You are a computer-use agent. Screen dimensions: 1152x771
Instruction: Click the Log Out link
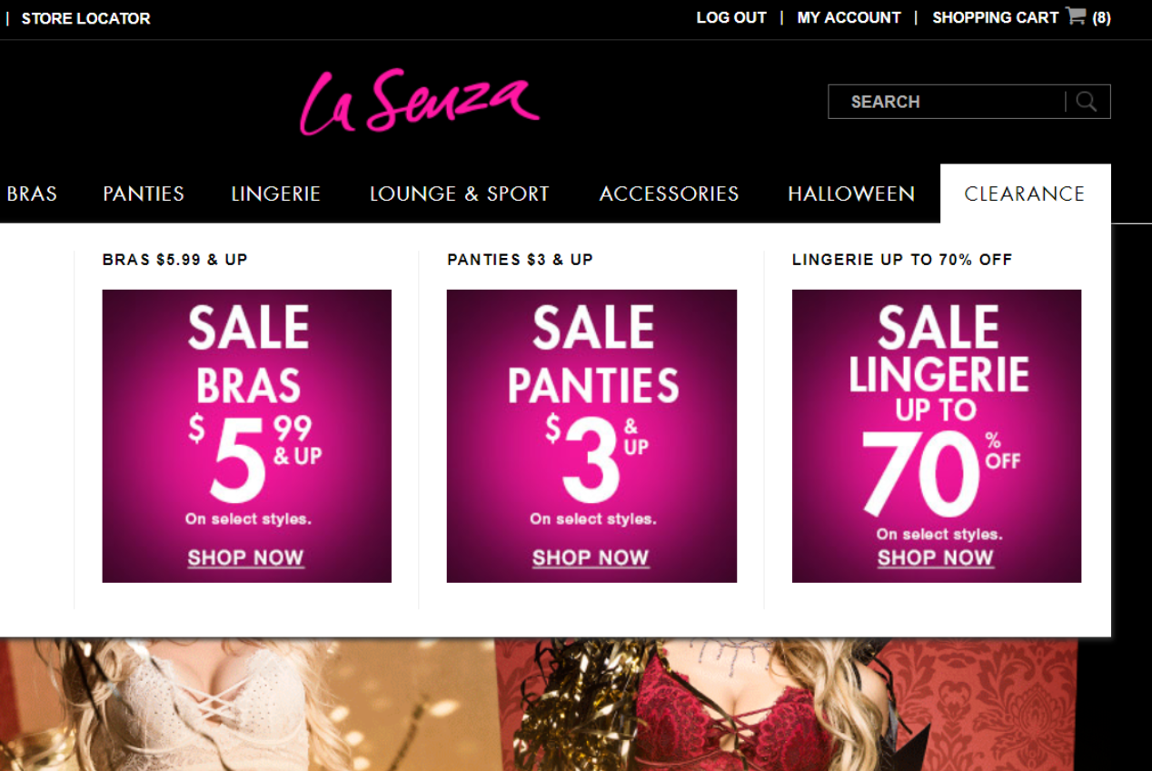[731, 17]
